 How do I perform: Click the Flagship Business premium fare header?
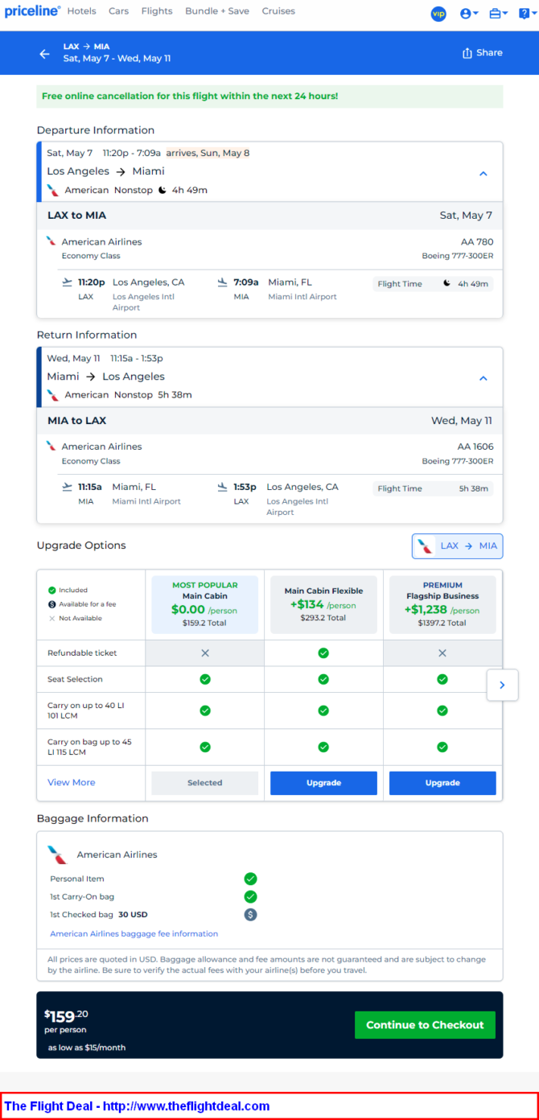click(x=442, y=604)
